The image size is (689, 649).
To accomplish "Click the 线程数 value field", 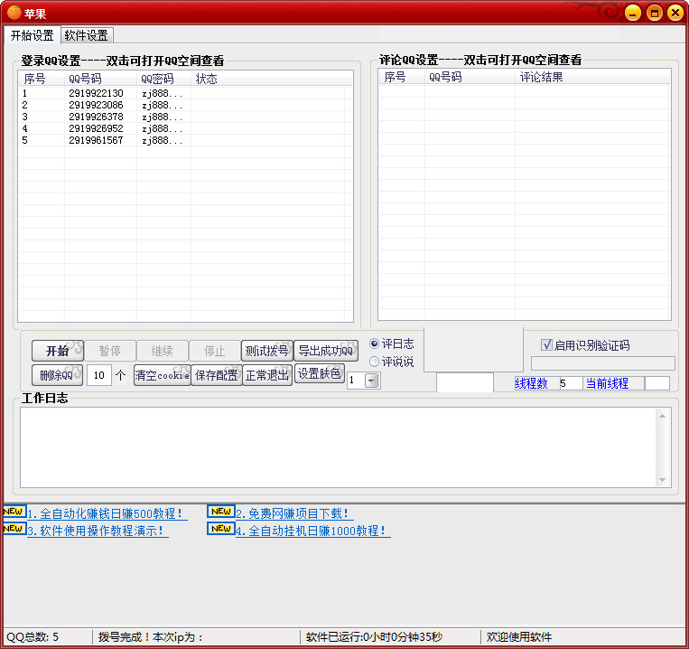I will pos(571,383).
